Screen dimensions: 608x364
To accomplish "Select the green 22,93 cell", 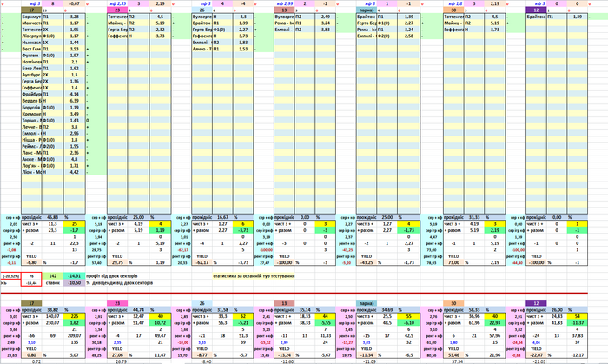I will [x=495, y=323].
